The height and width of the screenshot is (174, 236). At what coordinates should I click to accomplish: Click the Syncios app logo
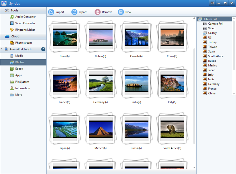click(4, 3)
